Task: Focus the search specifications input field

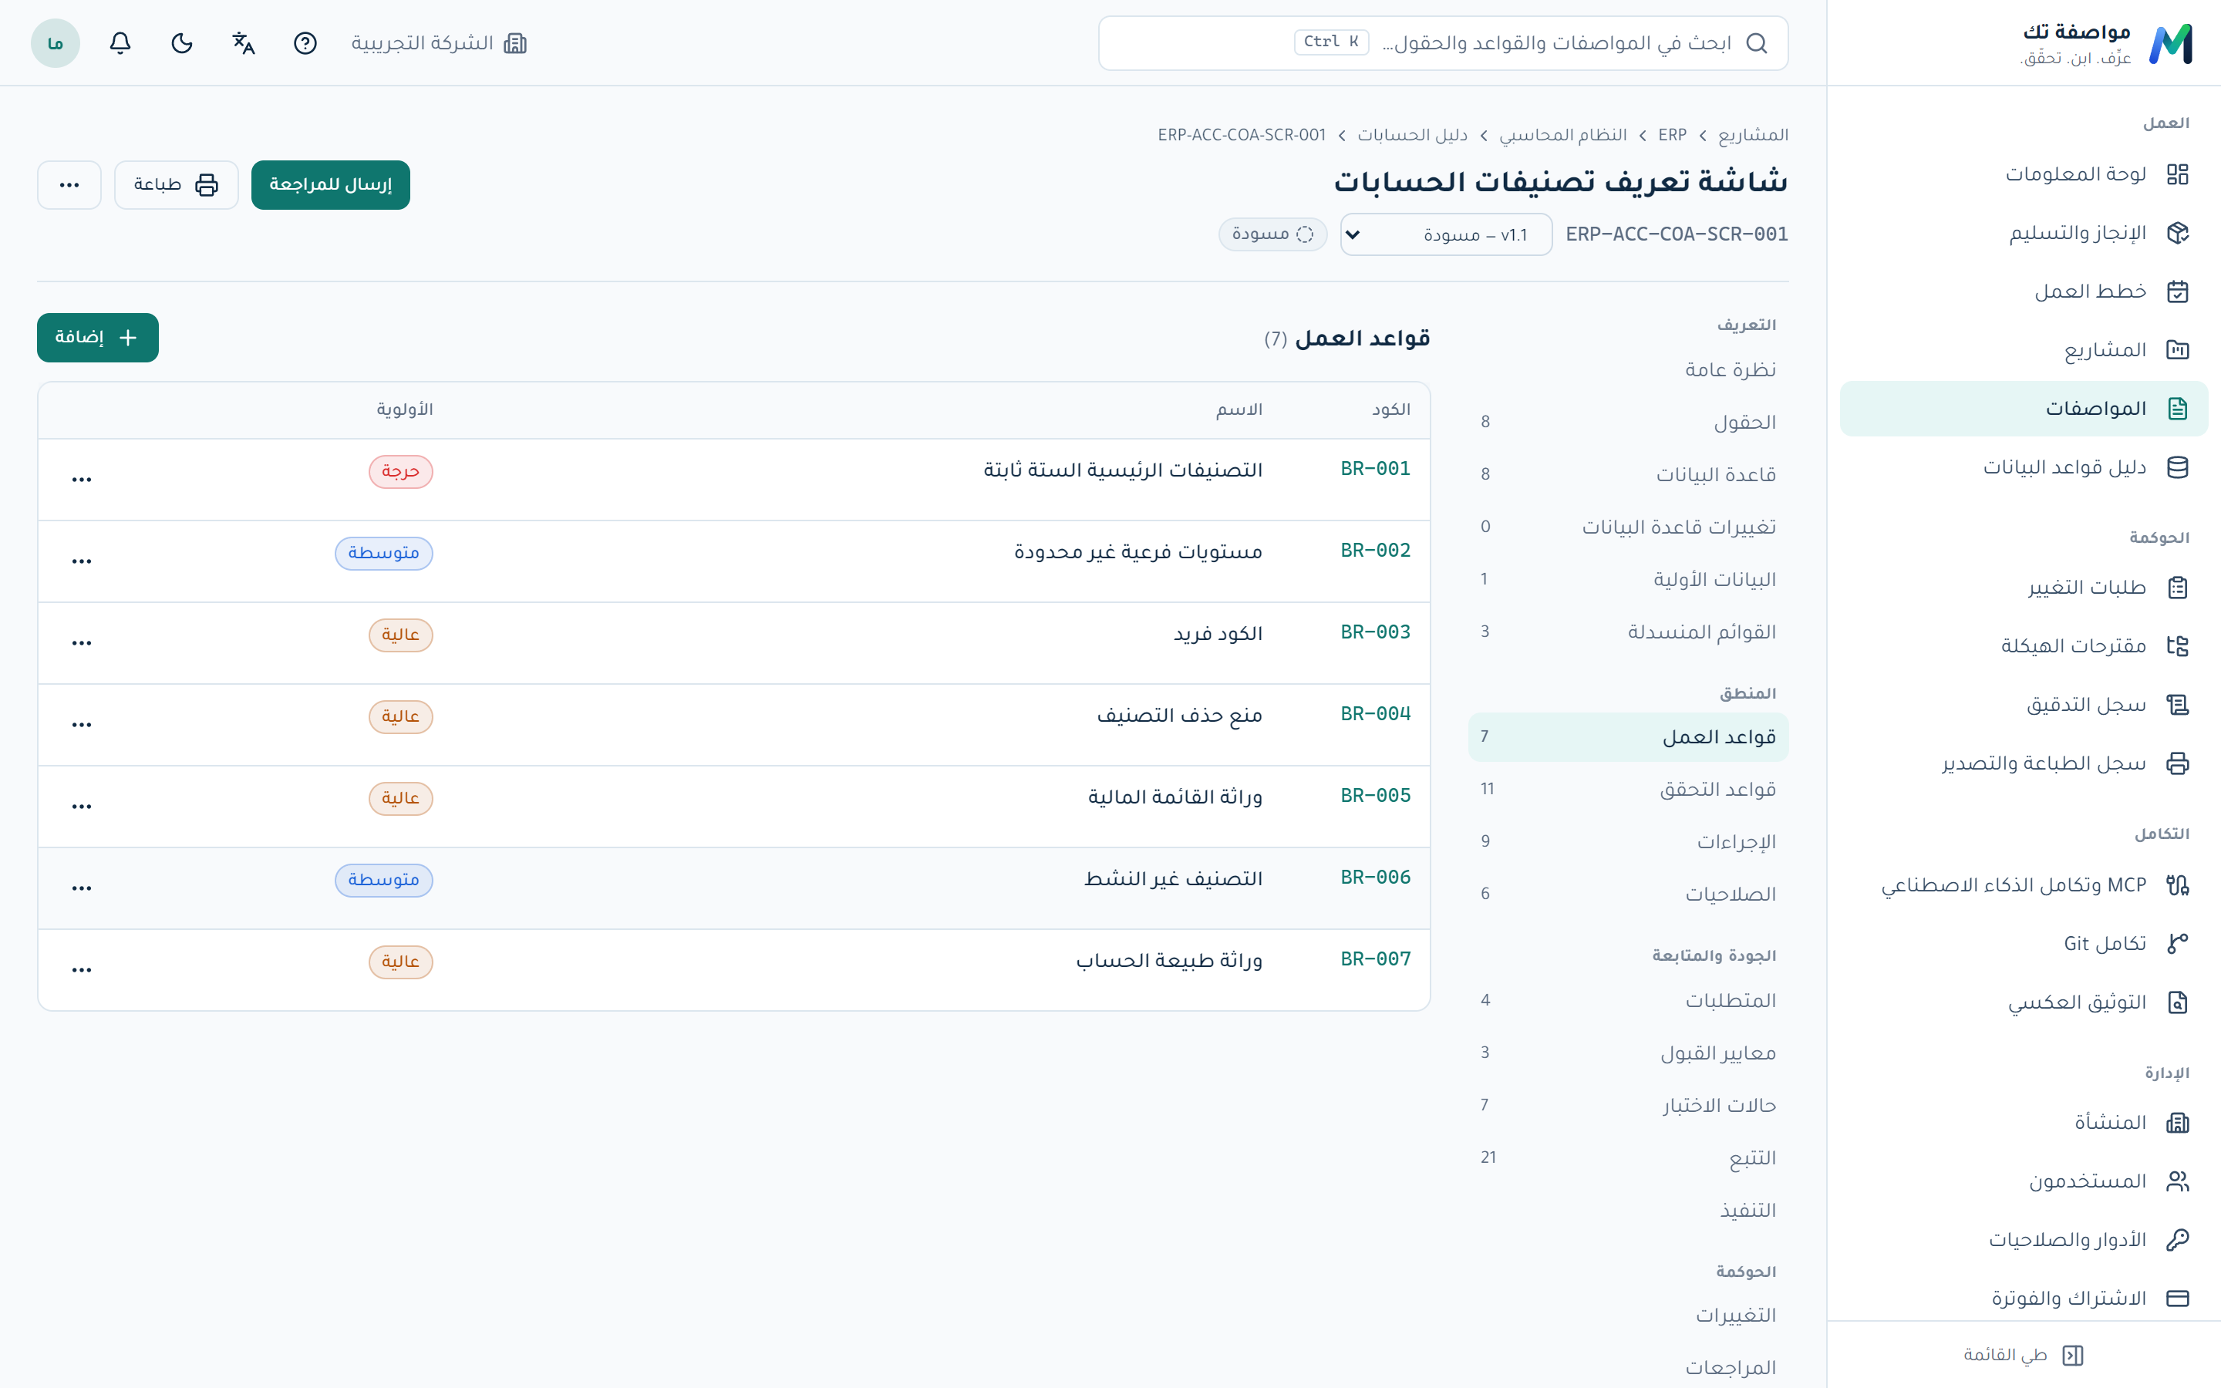Action: [1443, 43]
